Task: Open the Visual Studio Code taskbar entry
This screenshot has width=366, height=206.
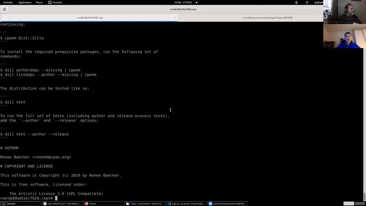Action: tap(186, 204)
